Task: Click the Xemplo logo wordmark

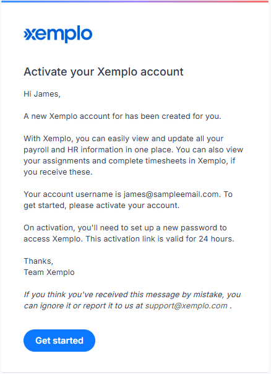Action: 58,34
